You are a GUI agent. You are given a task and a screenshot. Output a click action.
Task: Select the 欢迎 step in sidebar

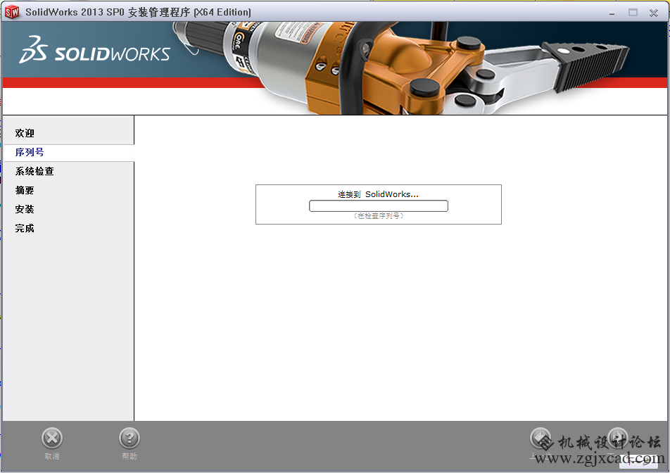point(25,133)
